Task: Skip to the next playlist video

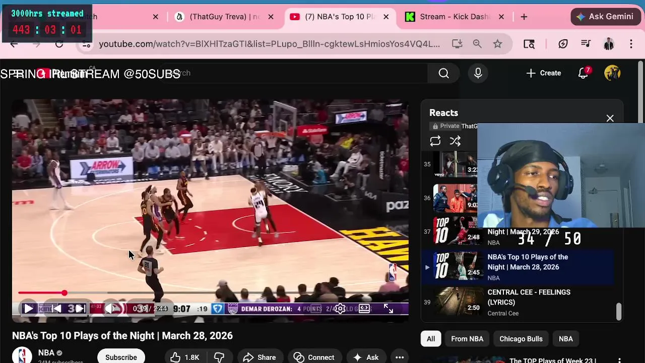Action: pos(80,309)
